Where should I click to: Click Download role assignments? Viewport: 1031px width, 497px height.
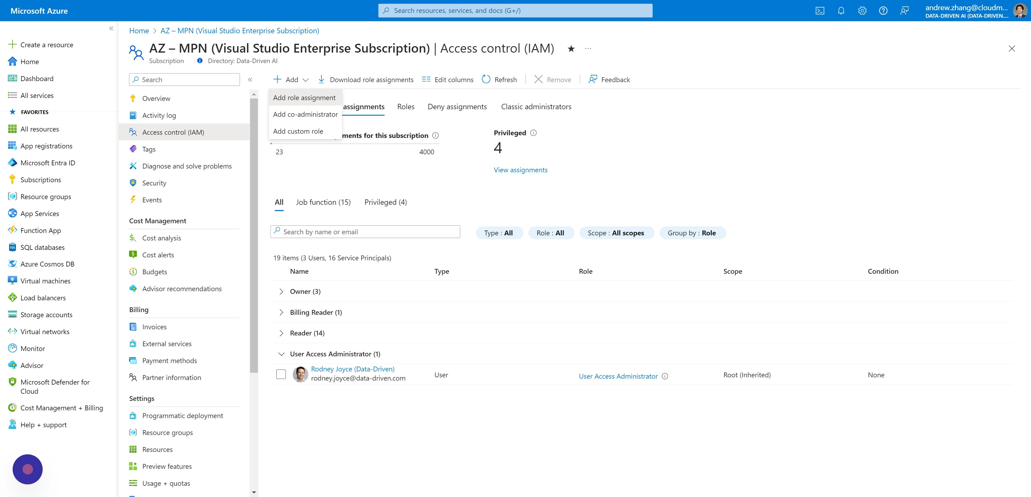[x=365, y=80]
